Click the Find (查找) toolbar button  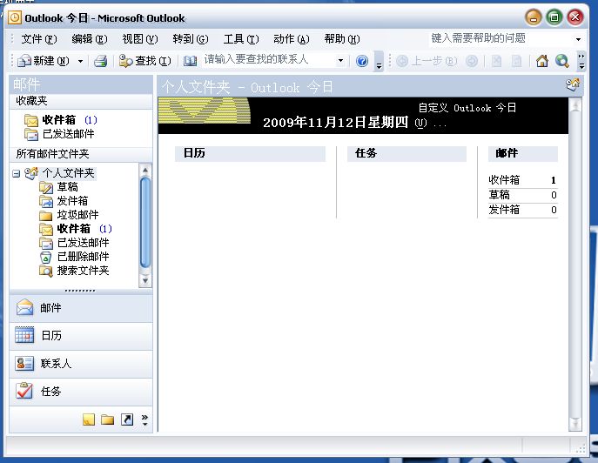point(144,61)
